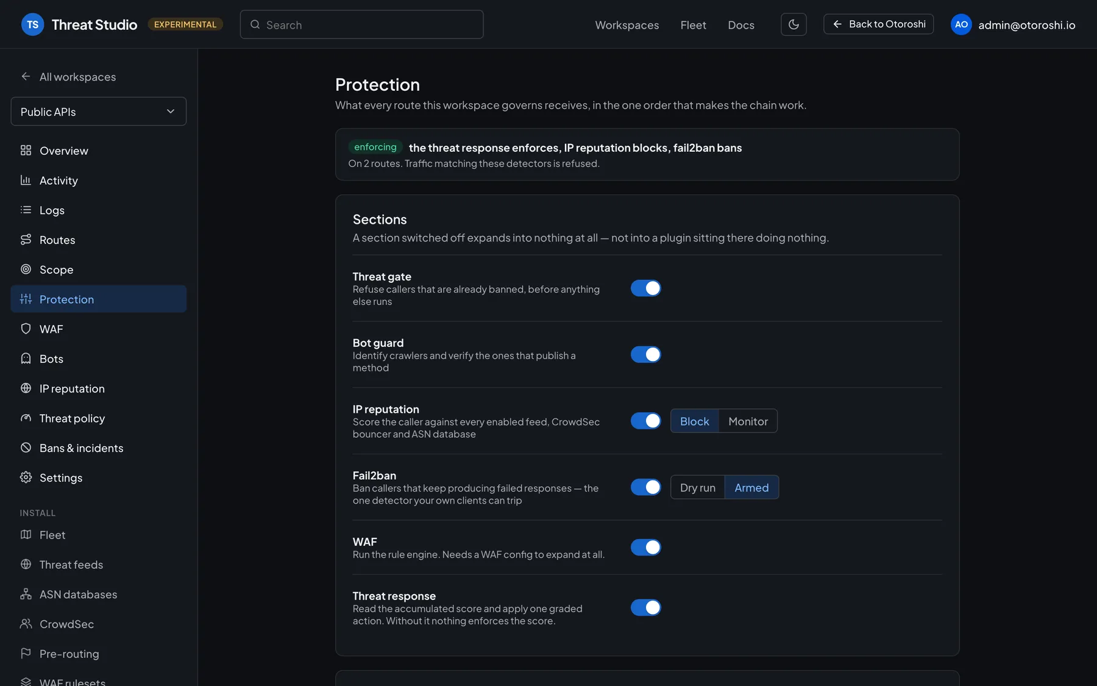Select Armed mode for Fail2ban
This screenshot has height=686, width=1097.
[x=751, y=488]
